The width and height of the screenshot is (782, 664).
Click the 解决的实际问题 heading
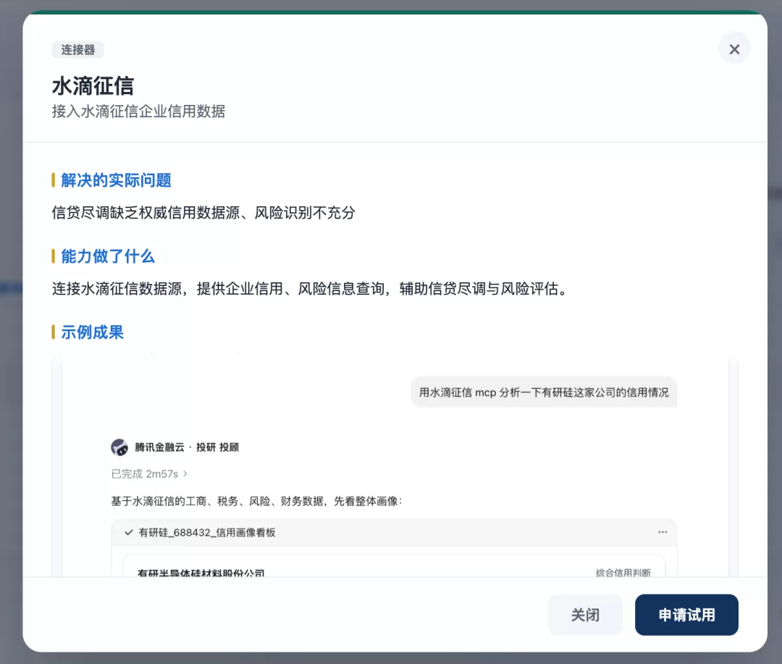pyautogui.click(x=116, y=180)
